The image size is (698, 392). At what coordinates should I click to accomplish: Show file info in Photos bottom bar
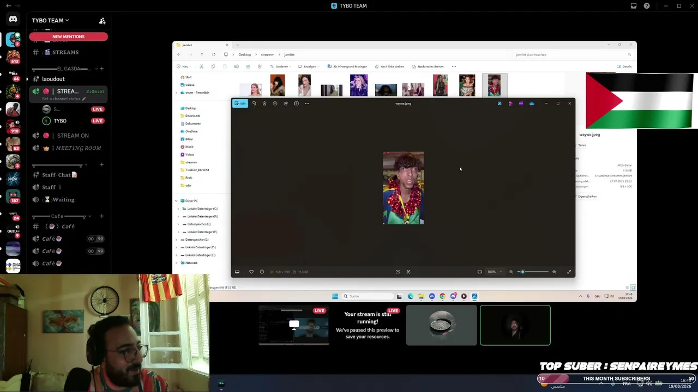262,272
